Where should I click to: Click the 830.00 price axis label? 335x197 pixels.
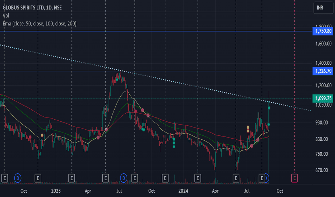click(322, 139)
